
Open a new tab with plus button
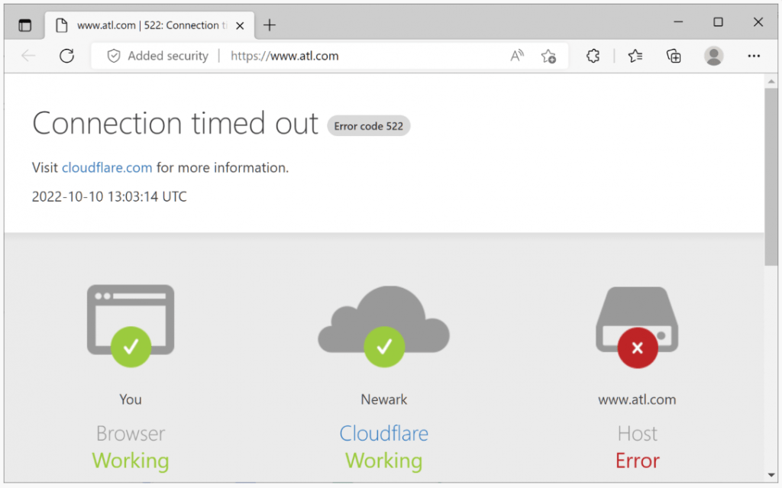269,25
